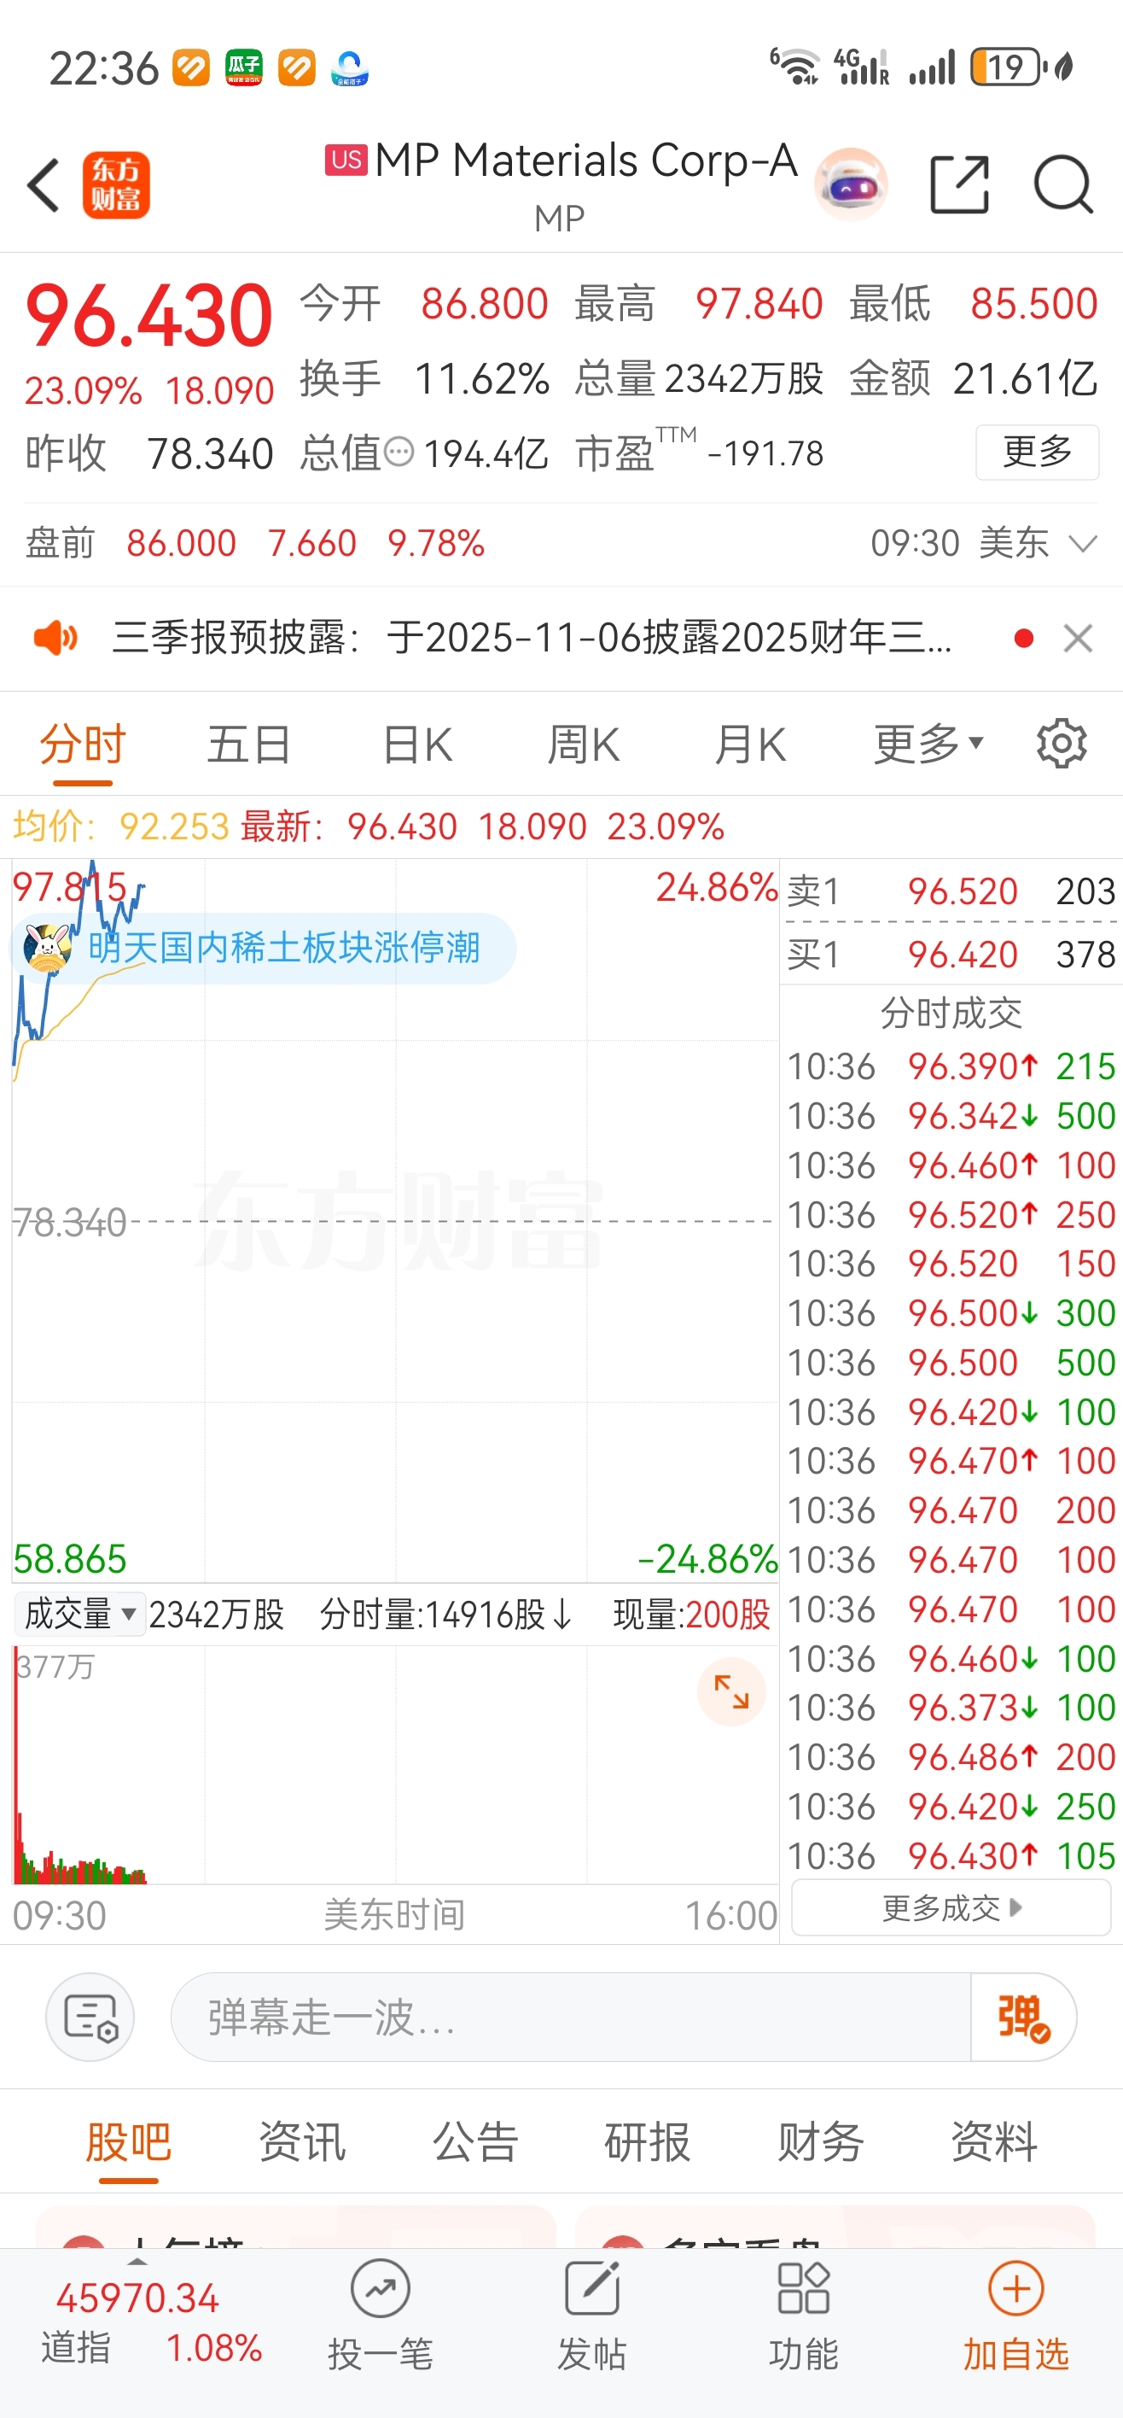This screenshot has width=1123, height=2418.
Task: Open the 公告 tab
Action: tap(474, 2142)
